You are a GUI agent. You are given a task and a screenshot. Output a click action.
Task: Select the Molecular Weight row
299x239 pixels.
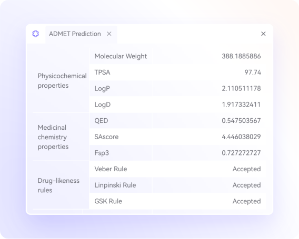click(178, 56)
